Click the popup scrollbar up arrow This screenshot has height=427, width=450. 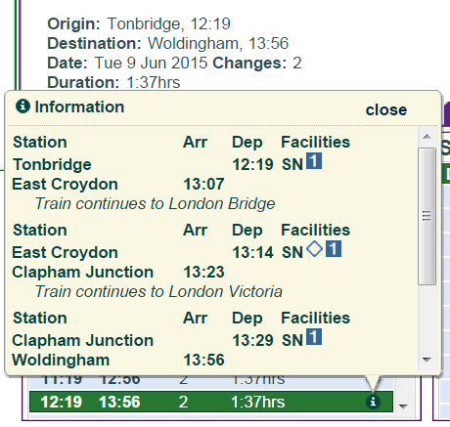(x=427, y=137)
